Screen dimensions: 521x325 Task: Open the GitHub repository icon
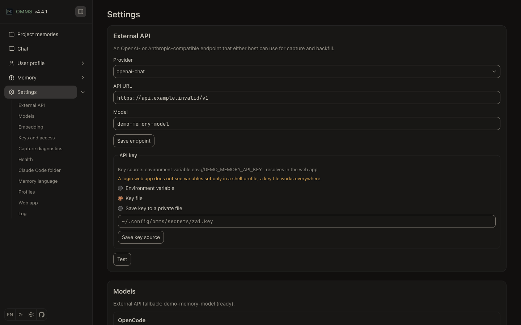(x=42, y=315)
